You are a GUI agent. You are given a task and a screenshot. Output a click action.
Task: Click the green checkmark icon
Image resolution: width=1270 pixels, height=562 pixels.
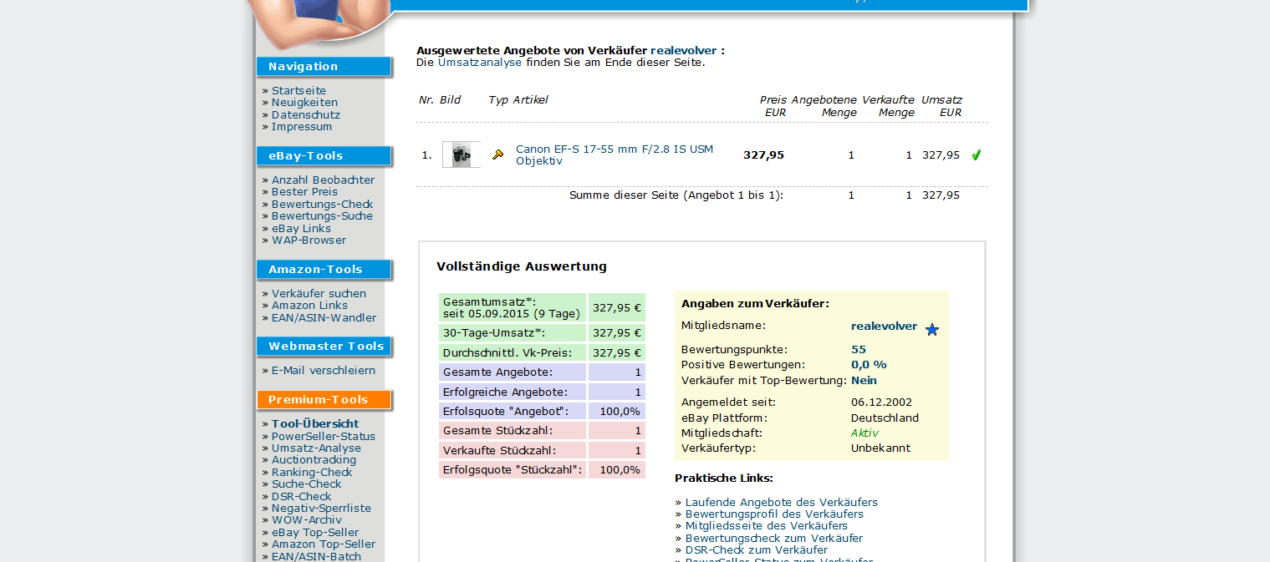pyautogui.click(x=976, y=154)
